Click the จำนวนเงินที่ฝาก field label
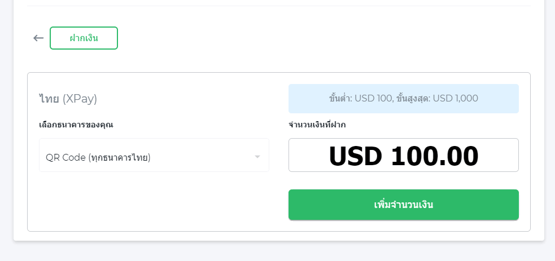Image resolution: width=555 pixels, height=261 pixels. click(x=317, y=125)
